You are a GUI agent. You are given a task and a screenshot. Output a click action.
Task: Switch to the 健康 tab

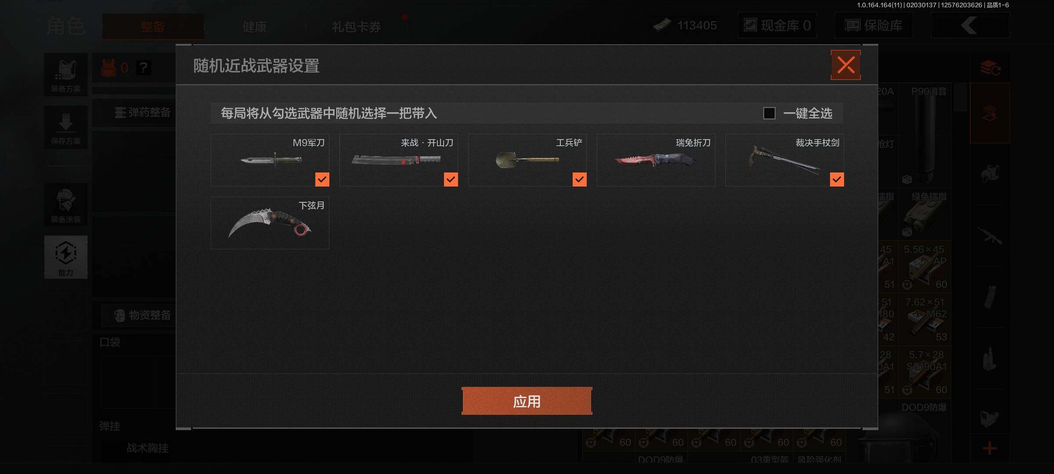(x=255, y=27)
